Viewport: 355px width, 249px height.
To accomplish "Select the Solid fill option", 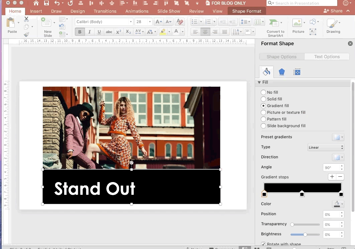I will click(x=263, y=99).
